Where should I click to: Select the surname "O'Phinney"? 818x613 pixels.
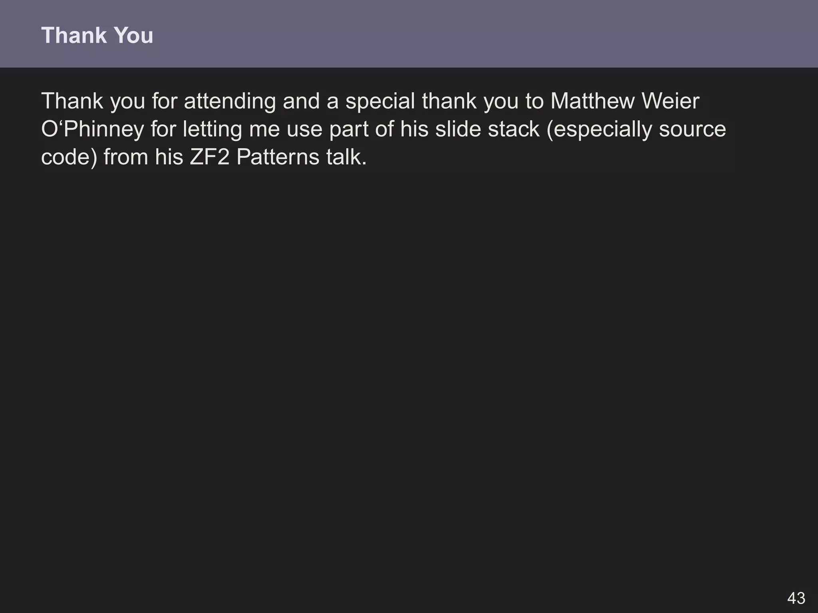click(x=93, y=130)
